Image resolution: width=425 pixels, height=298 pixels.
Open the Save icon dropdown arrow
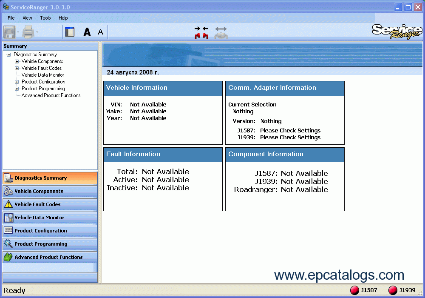(x=18, y=32)
